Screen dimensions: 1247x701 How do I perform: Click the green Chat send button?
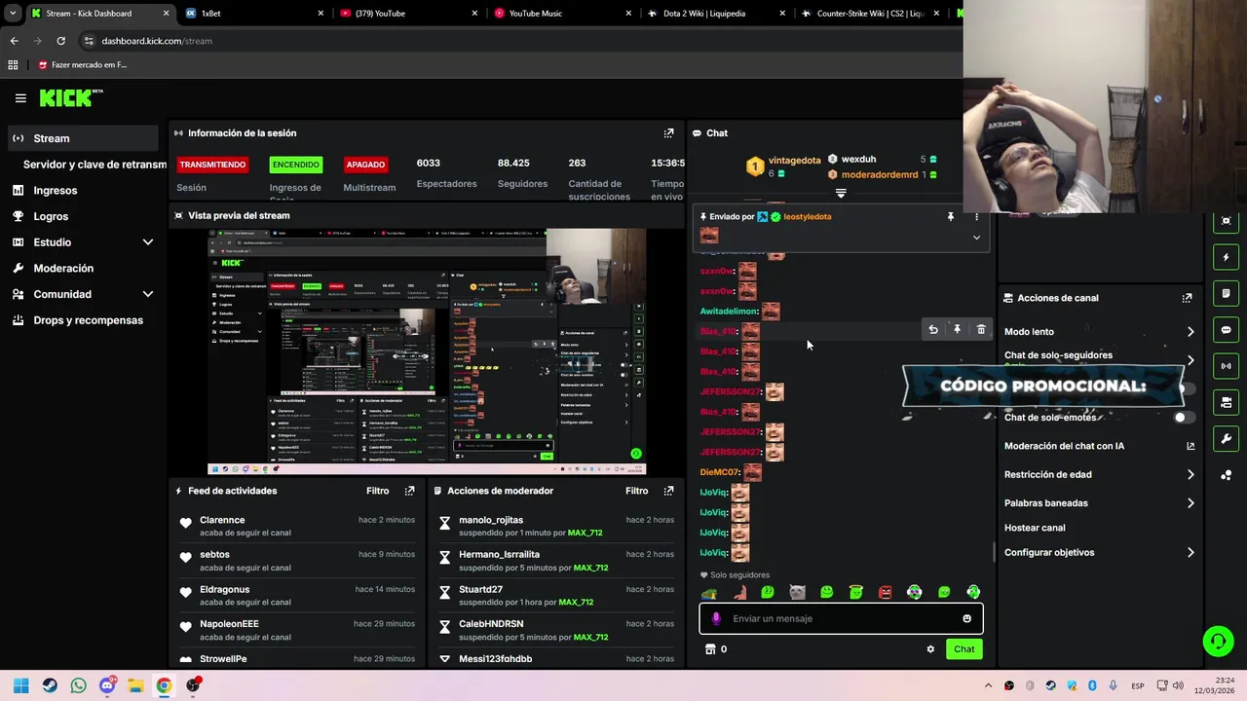tap(964, 649)
